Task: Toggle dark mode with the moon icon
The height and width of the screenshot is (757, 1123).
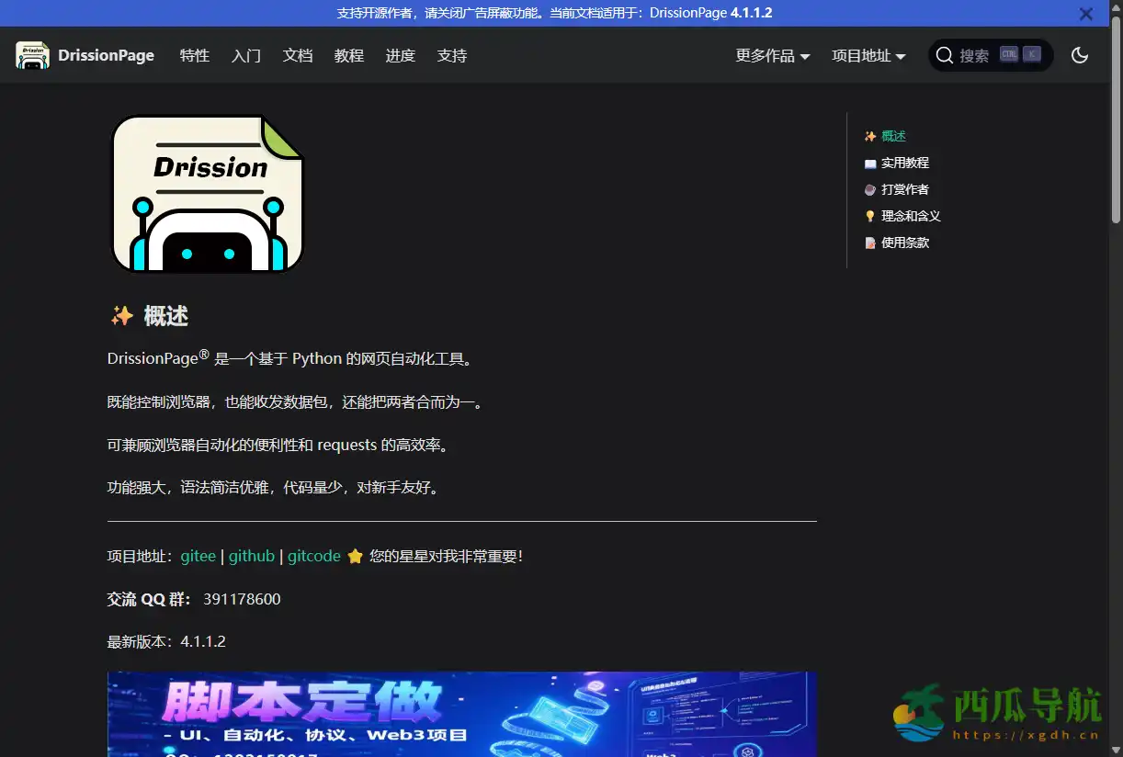Action: (x=1080, y=55)
